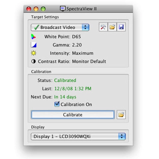The height and width of the screenshot is (159, 159).
Task: Click the 'Intensity: Maximum' text
Action: (72, 53)
